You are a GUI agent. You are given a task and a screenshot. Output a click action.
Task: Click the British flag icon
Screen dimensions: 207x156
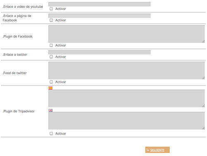[x=51, y=110]
